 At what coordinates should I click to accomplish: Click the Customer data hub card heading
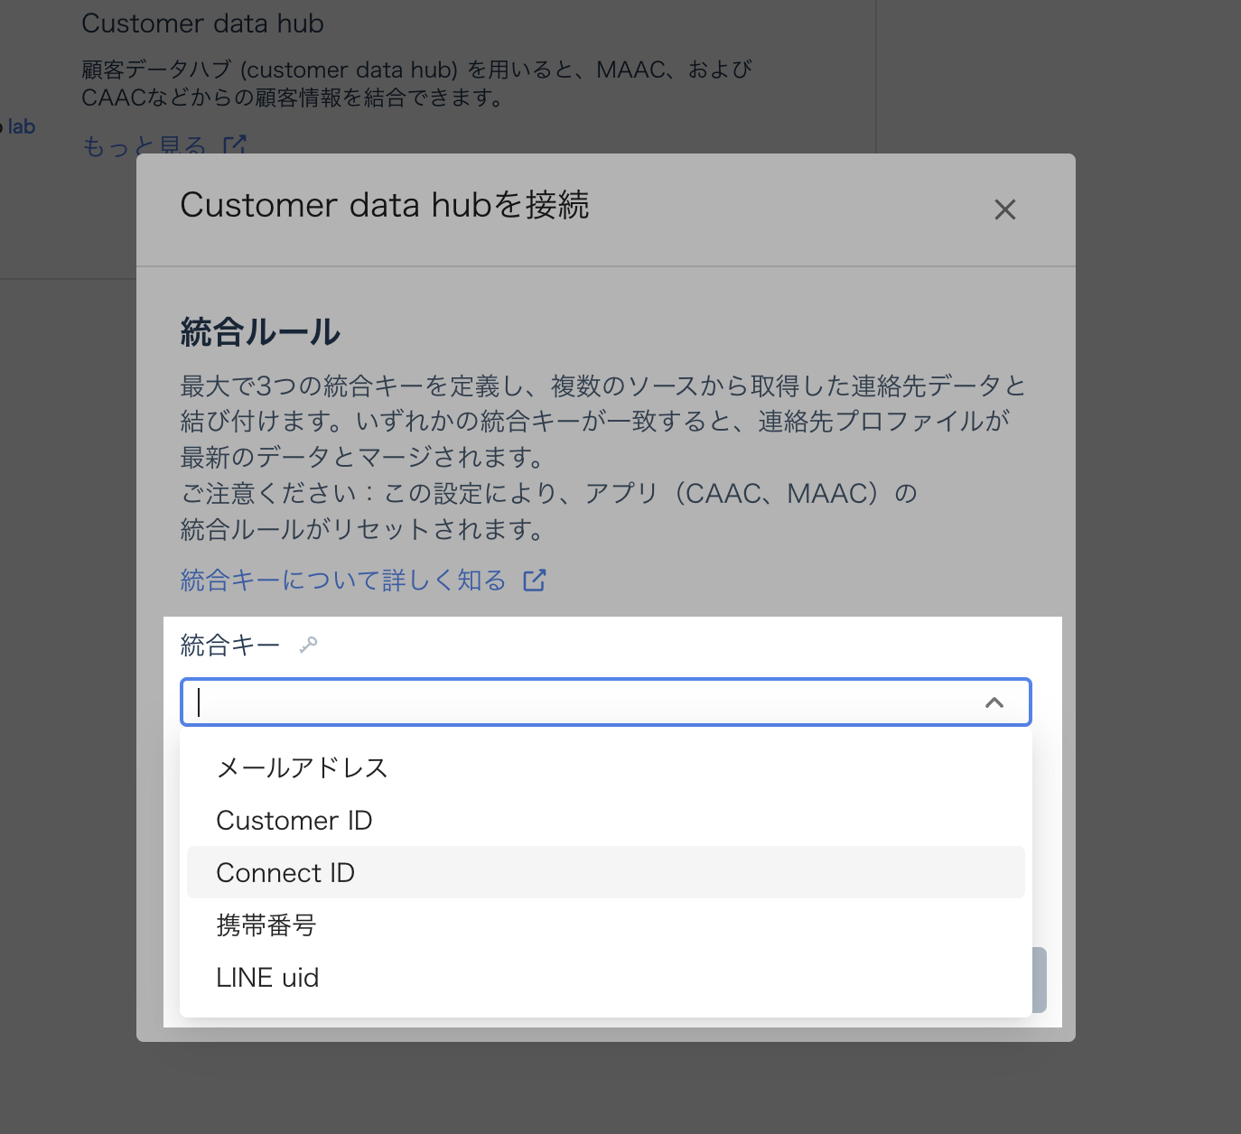click(x=202, y=23)
